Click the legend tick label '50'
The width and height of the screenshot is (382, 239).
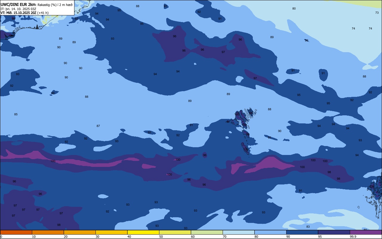(161, 237)
